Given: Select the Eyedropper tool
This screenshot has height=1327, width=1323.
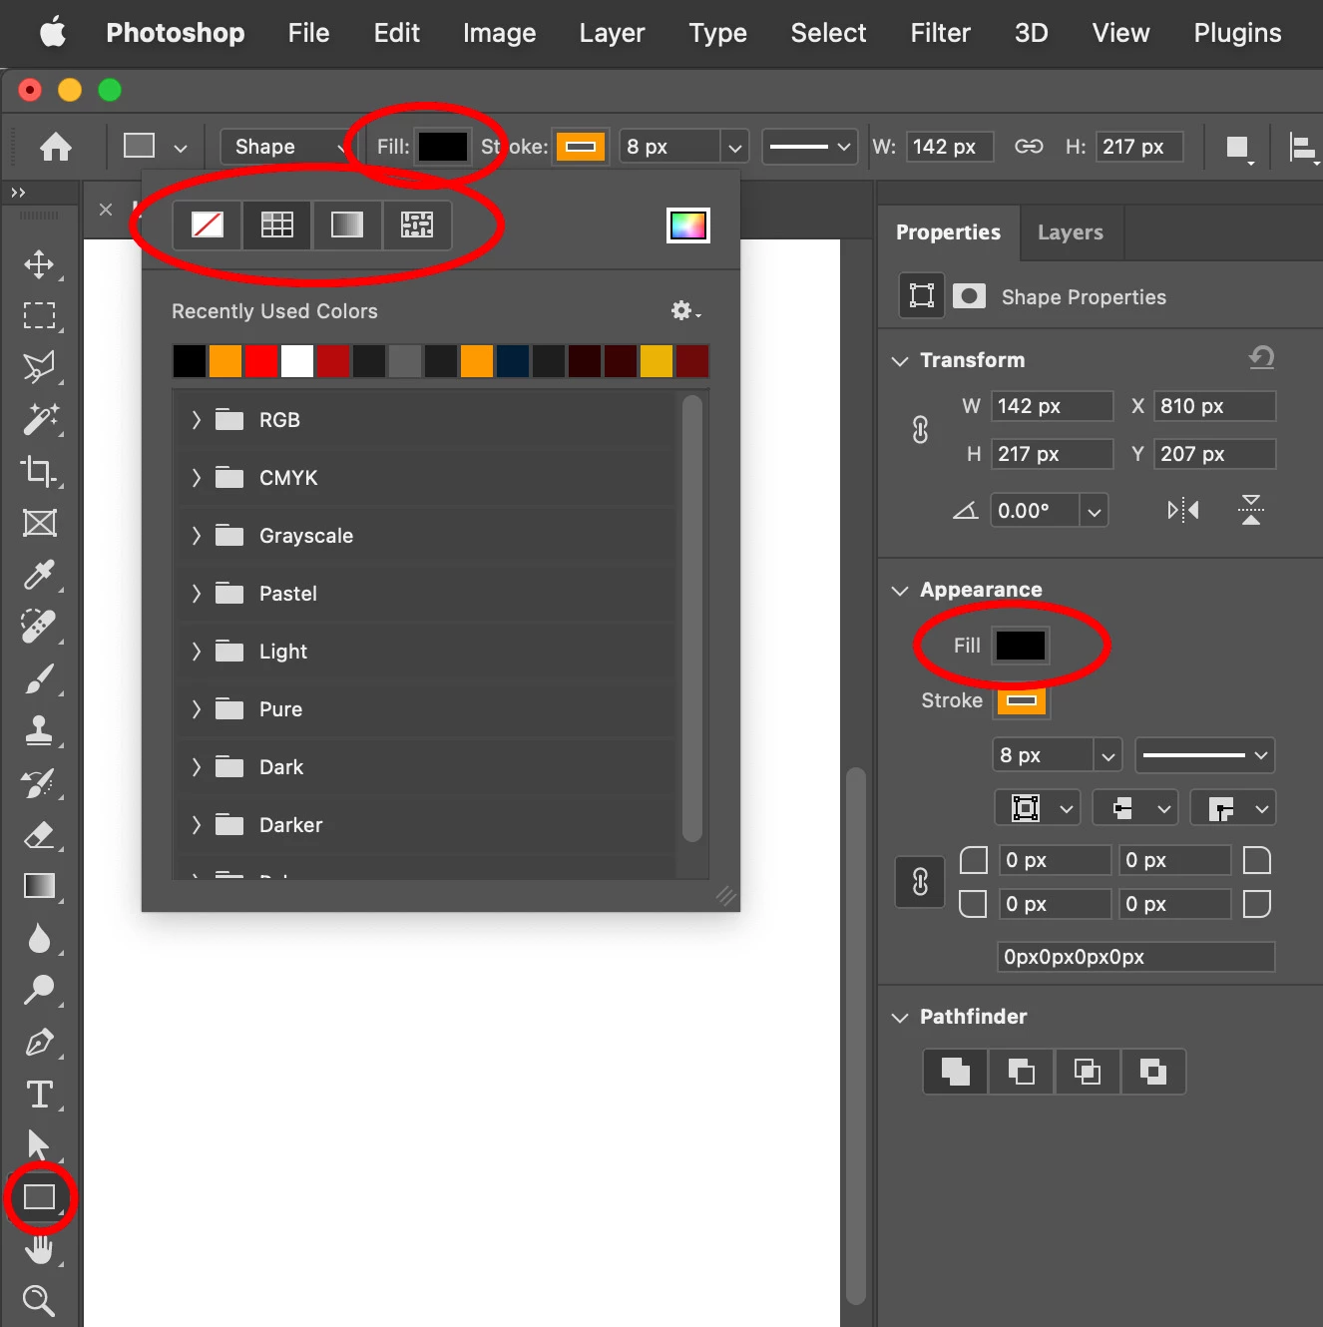Looking at the screenshot, I should (x=39, y=575).
